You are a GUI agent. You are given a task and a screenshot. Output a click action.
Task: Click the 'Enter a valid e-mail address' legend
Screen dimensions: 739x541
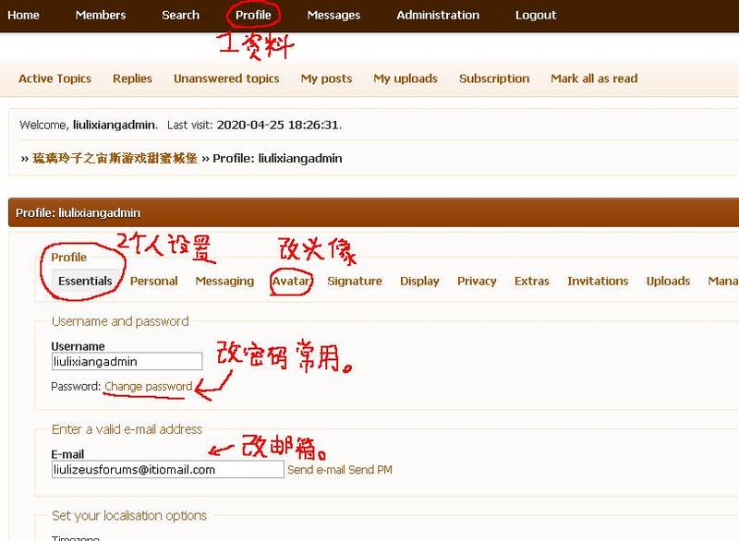[x=127, y=429]
